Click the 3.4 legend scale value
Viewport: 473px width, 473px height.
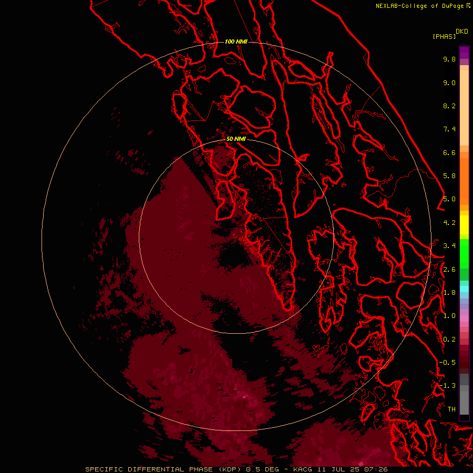coord(449,246)
